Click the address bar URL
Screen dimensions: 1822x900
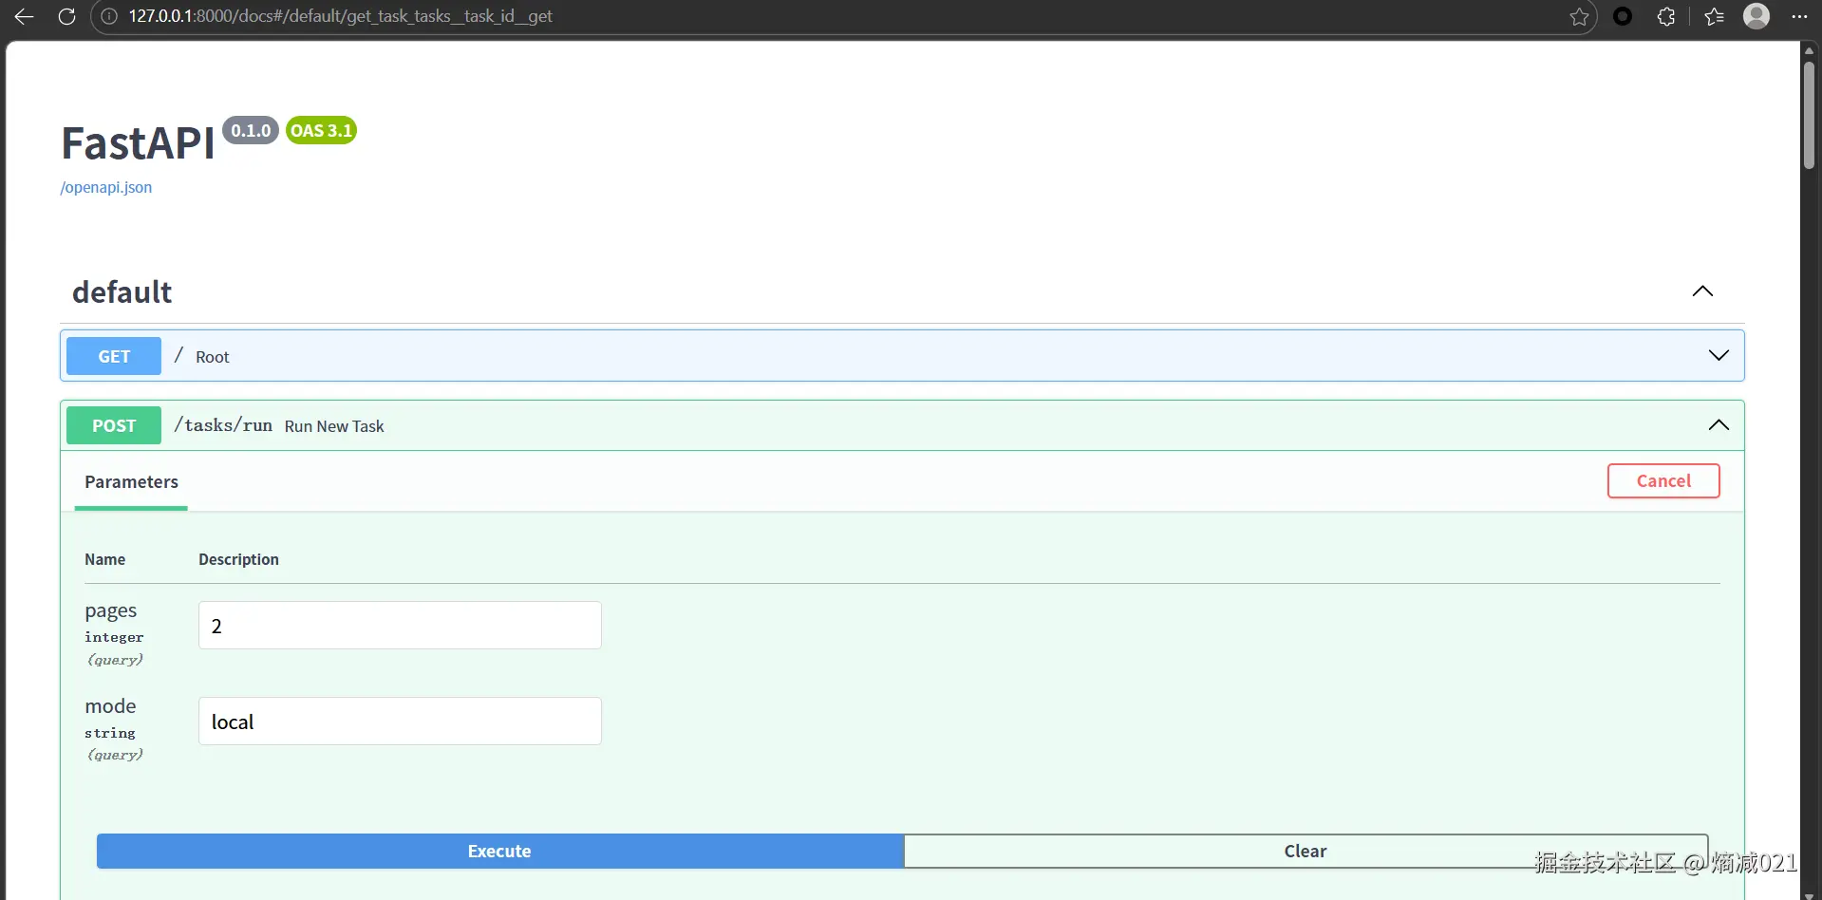(x=340, y=16)
